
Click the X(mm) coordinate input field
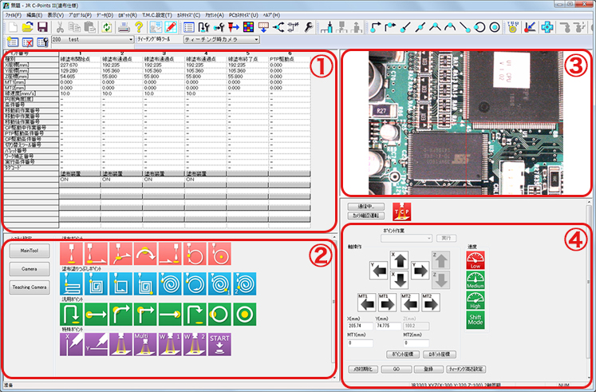[x=364, y=326]
